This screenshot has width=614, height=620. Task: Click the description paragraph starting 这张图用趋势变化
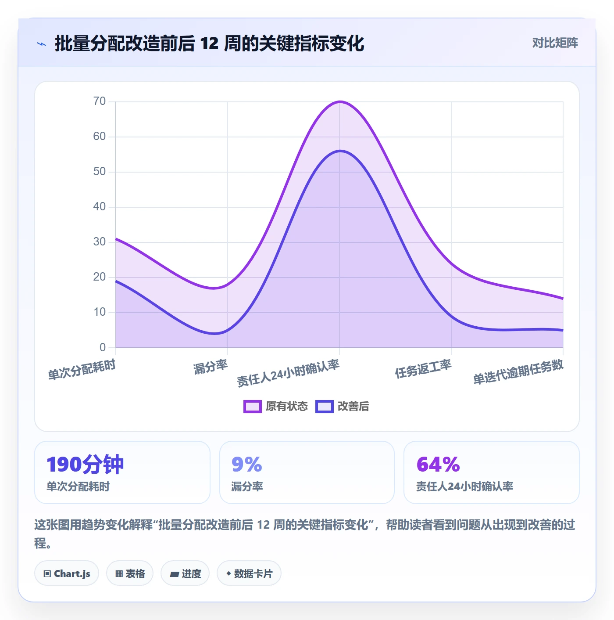tap(305, 534)
